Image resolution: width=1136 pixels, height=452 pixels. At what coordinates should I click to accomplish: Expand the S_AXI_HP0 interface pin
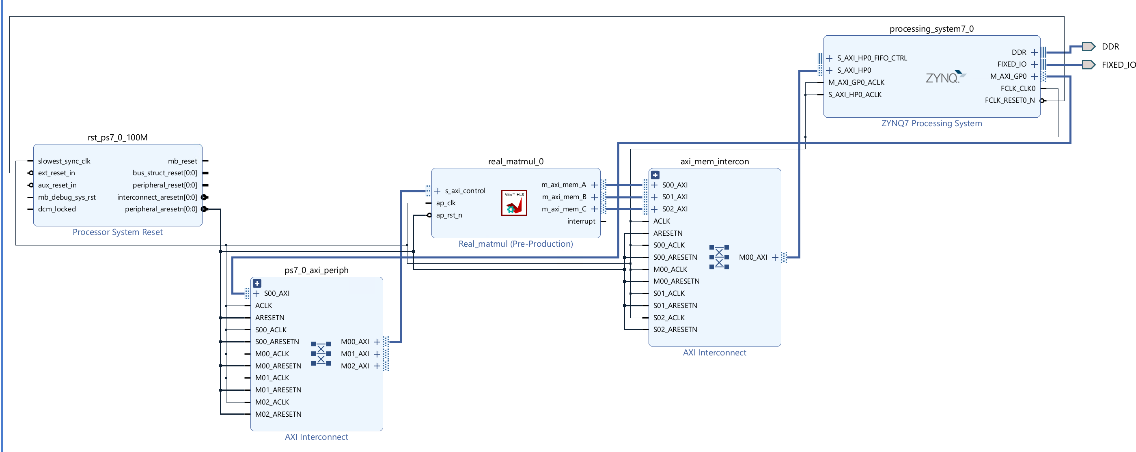[x=830, y=71]
